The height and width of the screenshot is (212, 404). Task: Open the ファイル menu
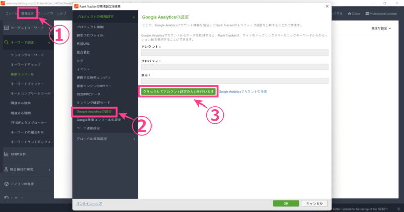pos(11,14)
